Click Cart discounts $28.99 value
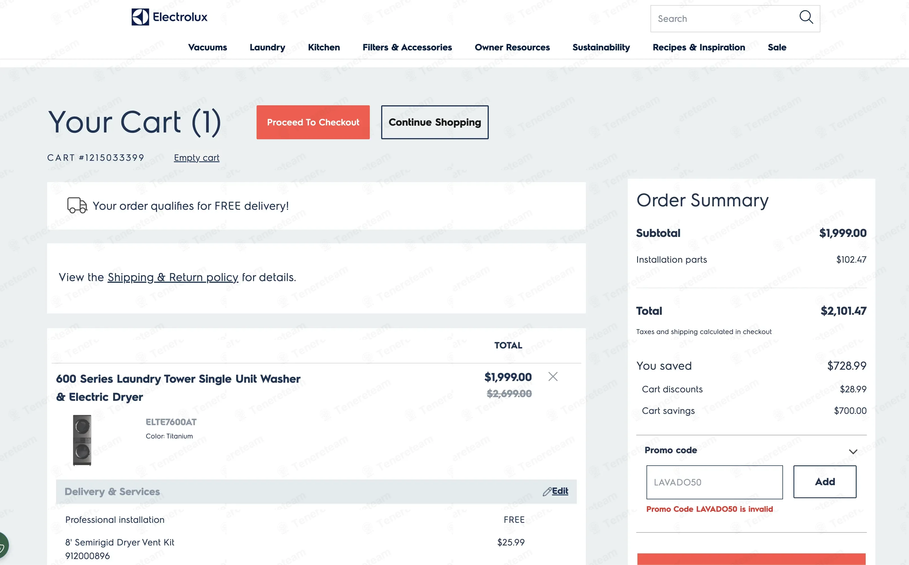909x565 pixels. [x=853, y=389]
